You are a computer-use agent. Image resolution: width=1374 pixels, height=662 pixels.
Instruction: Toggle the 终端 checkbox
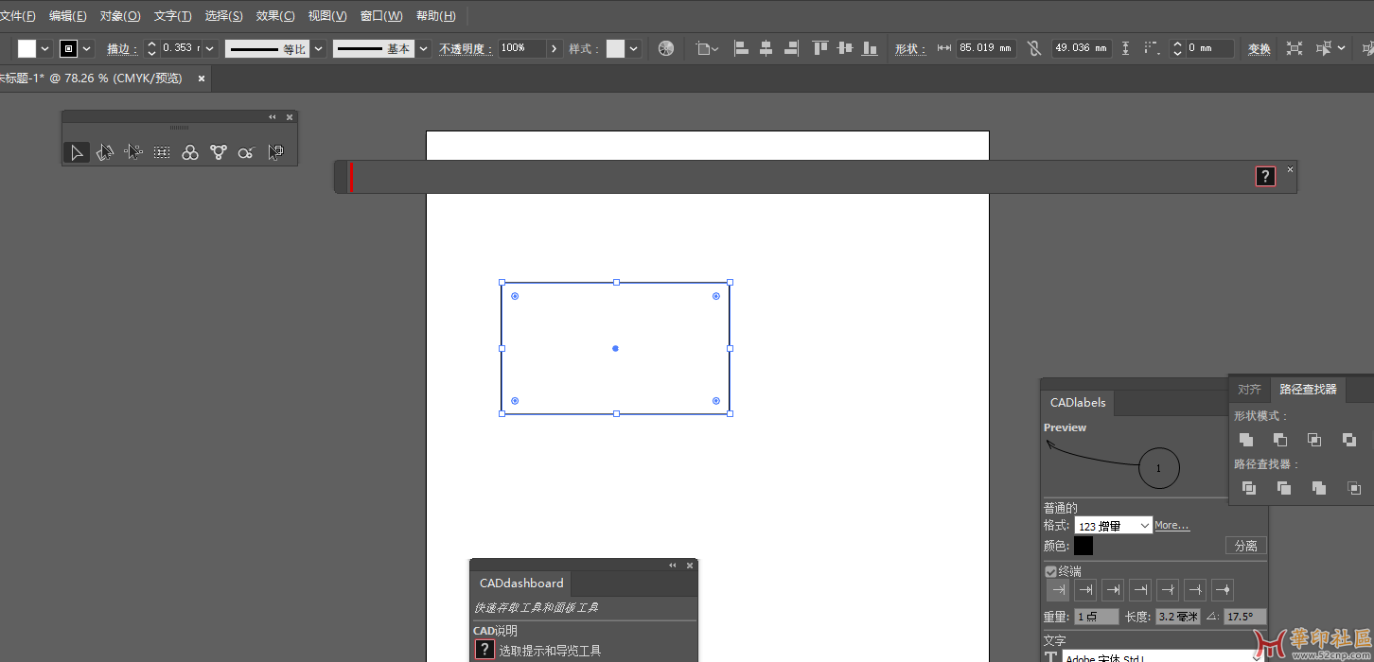1050,571
